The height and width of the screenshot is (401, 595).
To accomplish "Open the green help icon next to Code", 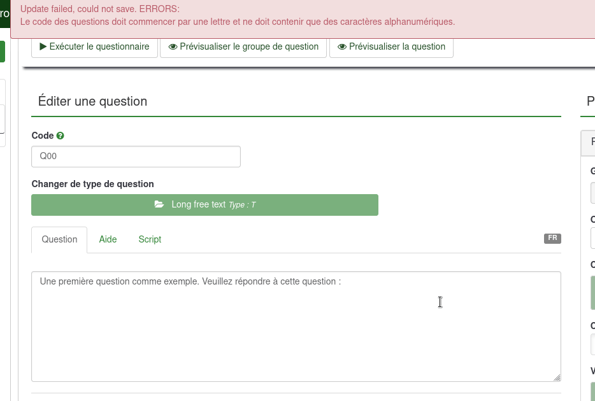I will (x=61, y=136).
